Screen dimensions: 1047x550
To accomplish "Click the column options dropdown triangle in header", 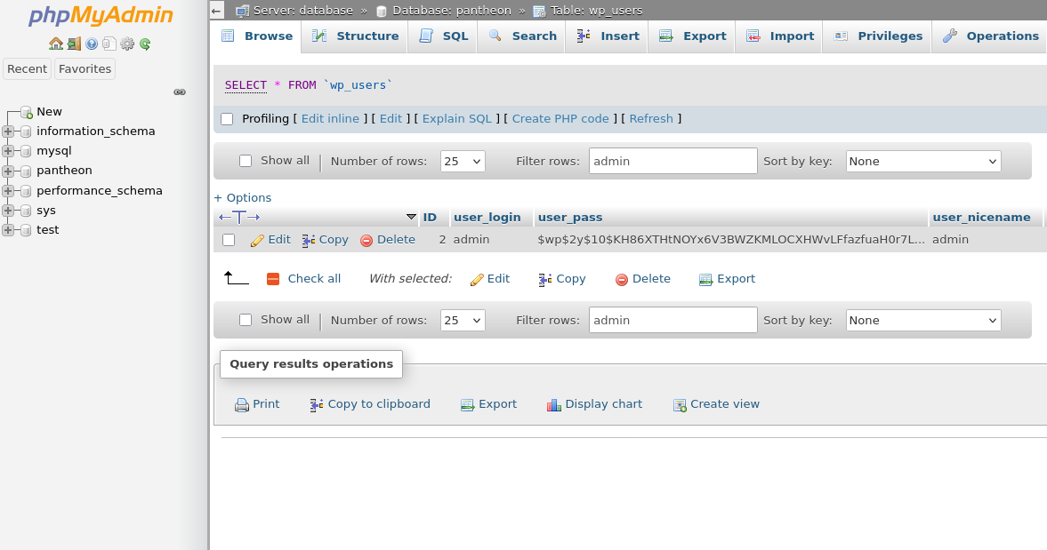I will click(411, 218).
